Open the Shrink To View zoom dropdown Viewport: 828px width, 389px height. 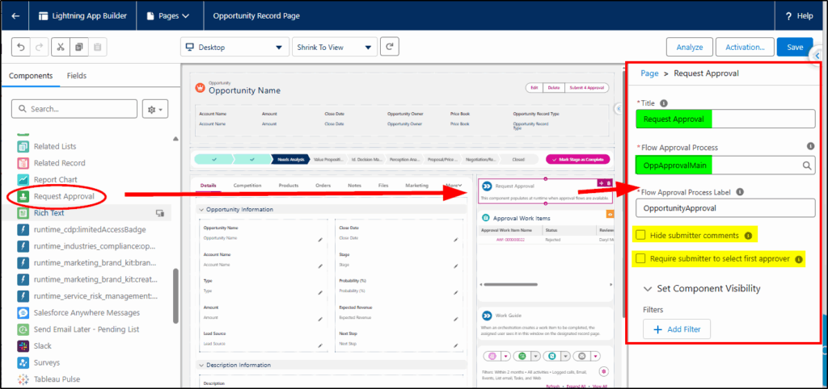[332, 47]
